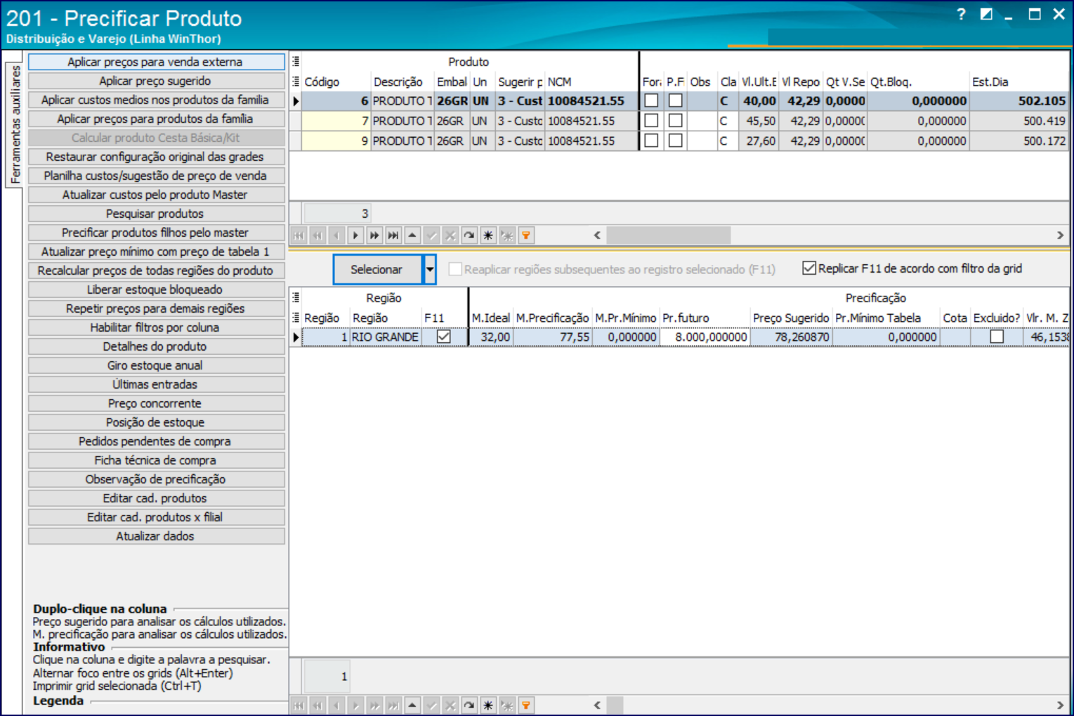Viewport: 1074px width, 716px height.
Task: Save bookmark asterisk in Produto grid navigator
Action: coord(488,235)
